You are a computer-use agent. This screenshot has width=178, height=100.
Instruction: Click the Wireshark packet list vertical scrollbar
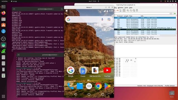click(176, 25)
